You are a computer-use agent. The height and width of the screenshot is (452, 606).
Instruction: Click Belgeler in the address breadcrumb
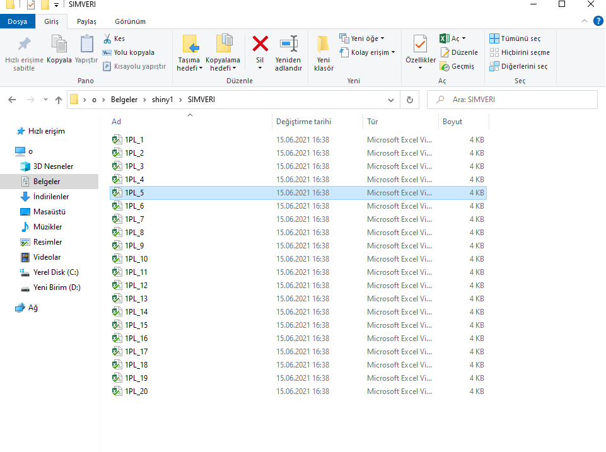124,100
